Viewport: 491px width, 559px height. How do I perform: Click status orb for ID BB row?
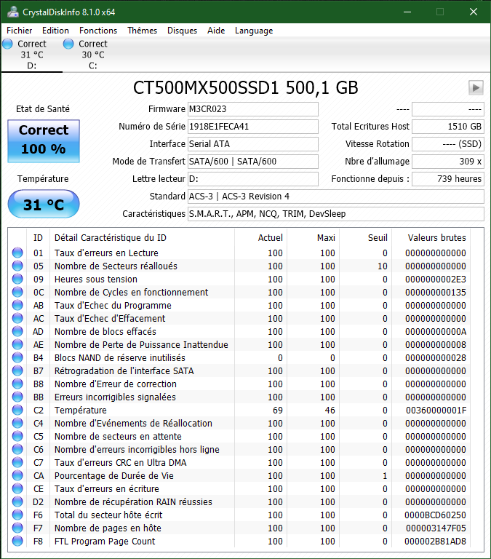click(x=17, y=397)
